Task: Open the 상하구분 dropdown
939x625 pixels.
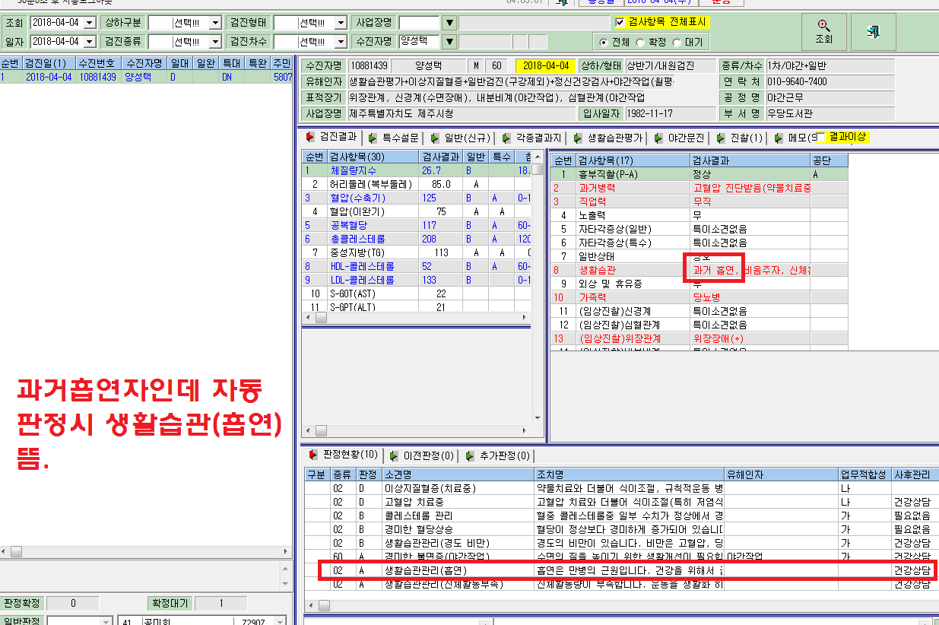Action: 215,23
